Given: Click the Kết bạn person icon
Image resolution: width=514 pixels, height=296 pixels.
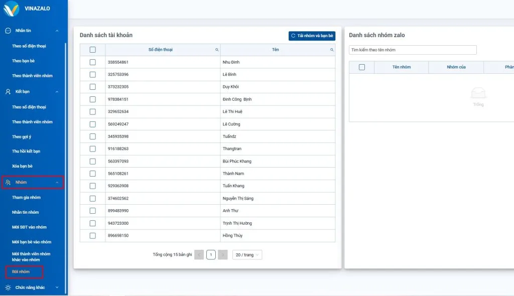Looking at the screenshot, I should [x=8, y=92].
